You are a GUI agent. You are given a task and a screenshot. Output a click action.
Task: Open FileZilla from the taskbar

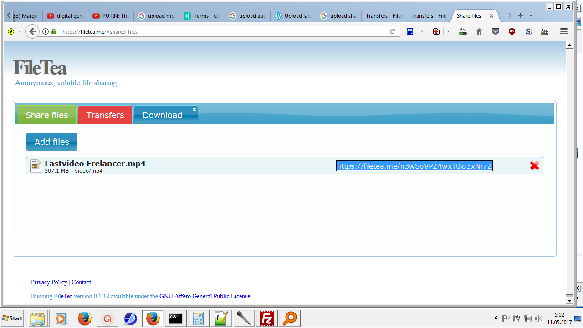point(266,318)
